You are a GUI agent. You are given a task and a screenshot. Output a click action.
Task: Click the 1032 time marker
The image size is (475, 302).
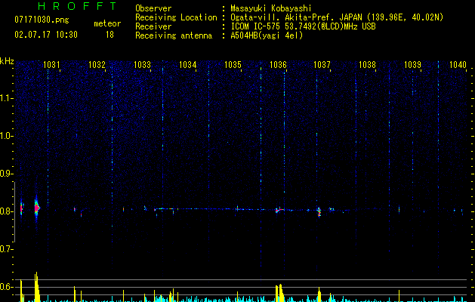pos(97,64)
